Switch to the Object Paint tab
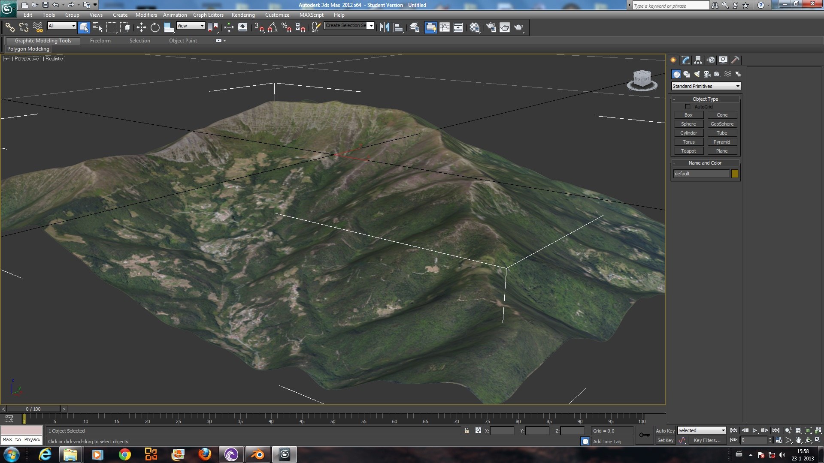The height and width of the screenshot is (463, 824). (x=183, y=41)
